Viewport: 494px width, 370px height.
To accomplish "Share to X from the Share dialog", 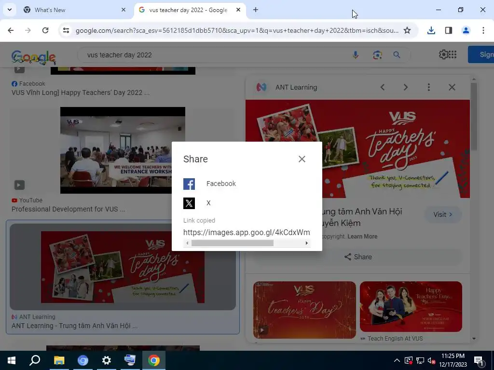I will click(x=197, y=203).
